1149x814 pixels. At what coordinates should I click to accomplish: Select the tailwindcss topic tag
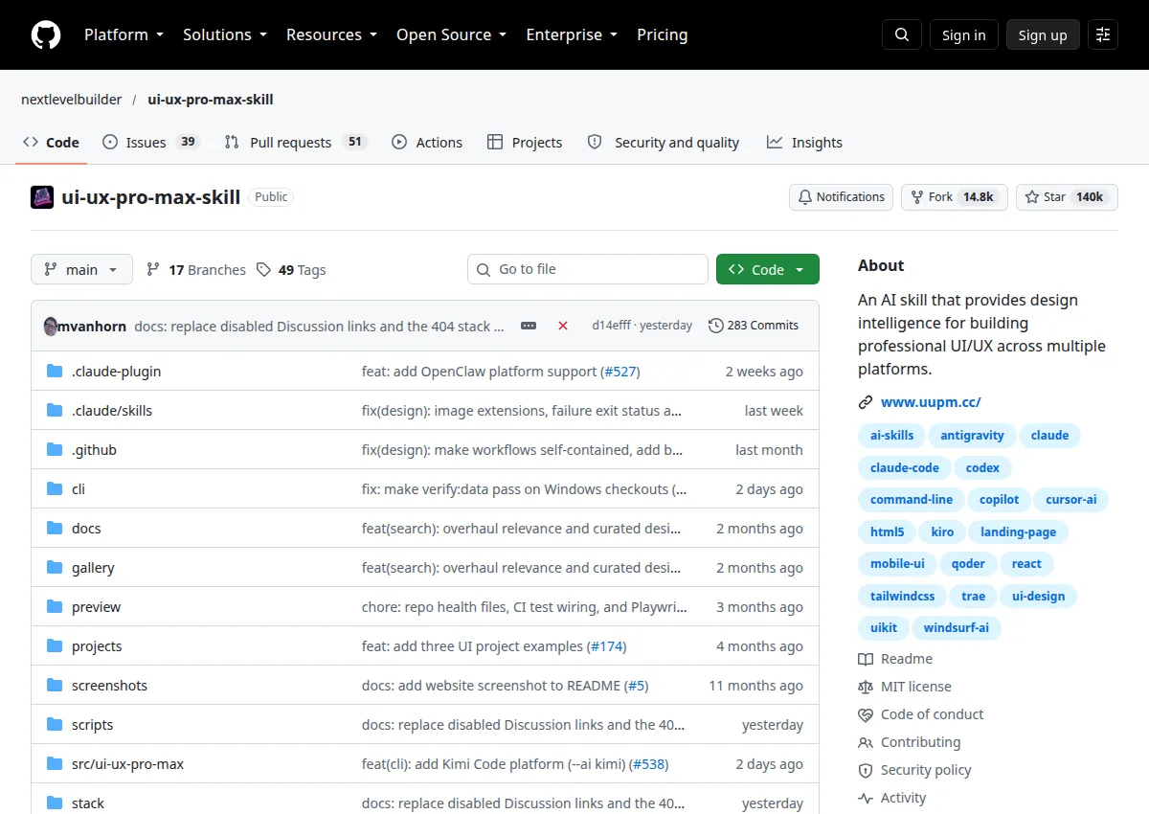(x=902, y=596)
